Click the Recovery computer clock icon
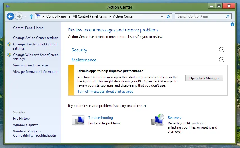240x148 pixels. 158,120
